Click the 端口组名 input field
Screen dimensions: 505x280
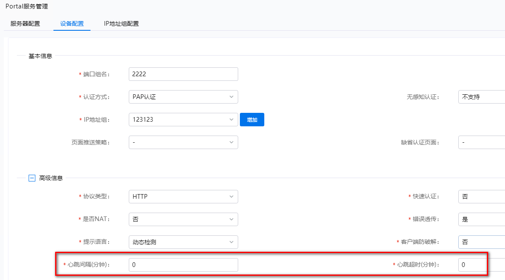(183, 74)
